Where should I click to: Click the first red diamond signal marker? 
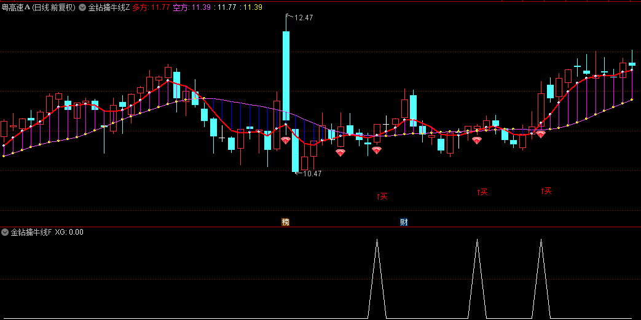click(286, 141)
